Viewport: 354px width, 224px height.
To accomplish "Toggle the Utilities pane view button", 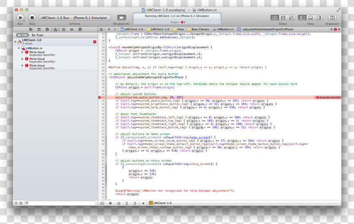I will click(319, 18).
